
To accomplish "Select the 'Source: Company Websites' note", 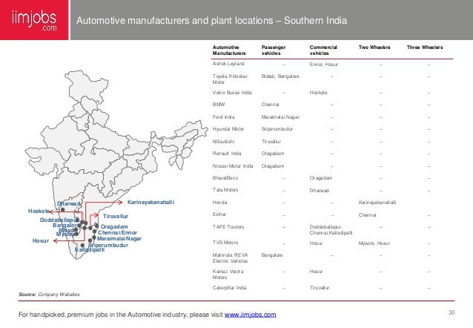I will (x=49, y=294).
